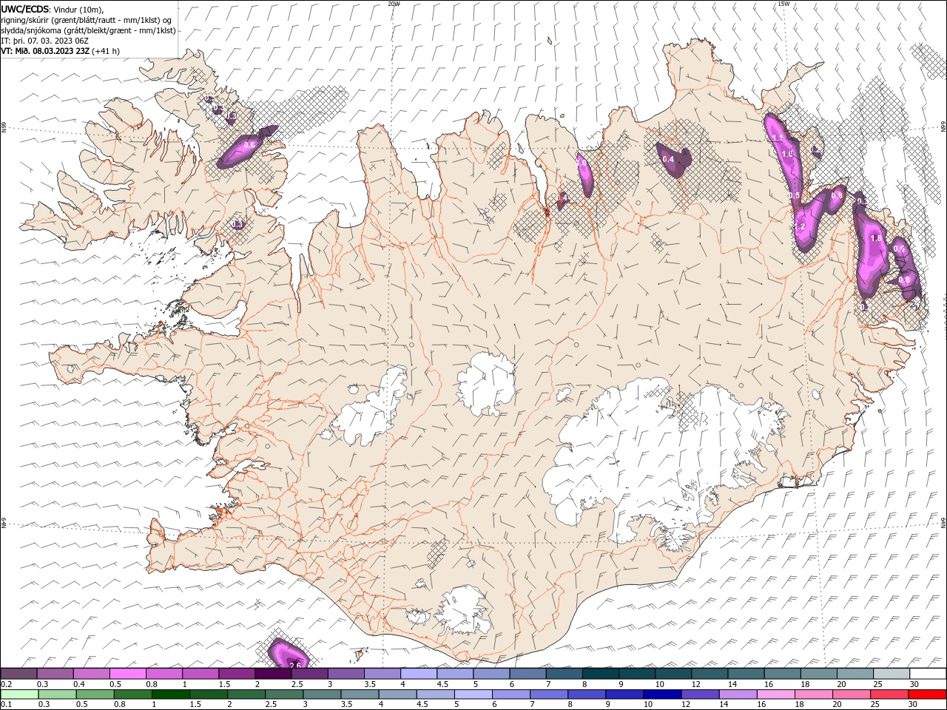Click the 0.1 label in lower legend row
The width and height of the screenshot is (947, 710).
click(6, 705)
